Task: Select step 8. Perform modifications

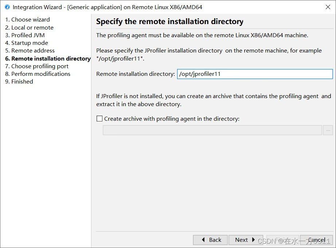Action: (x=38, y=74)
